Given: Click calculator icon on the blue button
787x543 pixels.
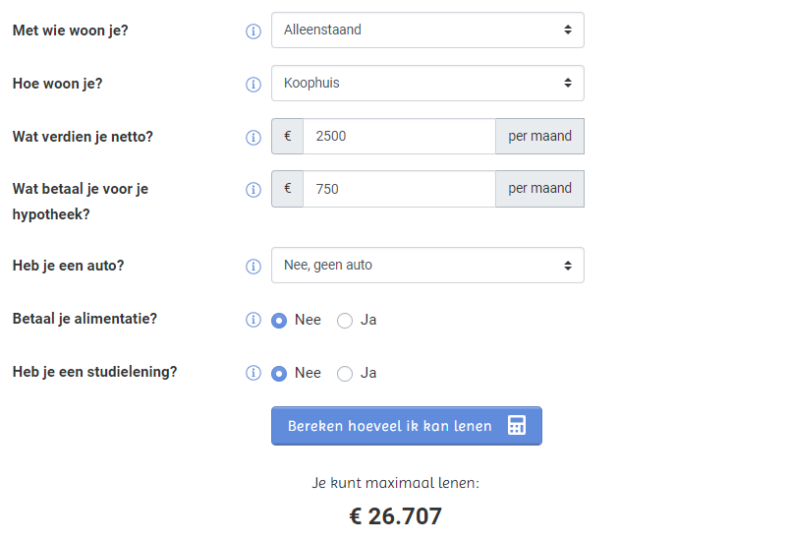Looking at the screenshot, I should (x=517, y=425).
